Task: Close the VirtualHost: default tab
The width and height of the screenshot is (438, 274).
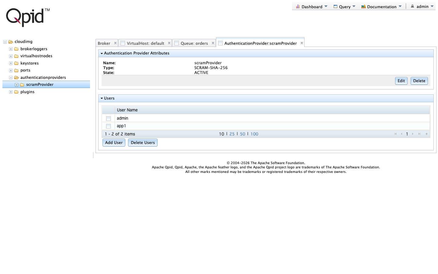Action: 169,43
